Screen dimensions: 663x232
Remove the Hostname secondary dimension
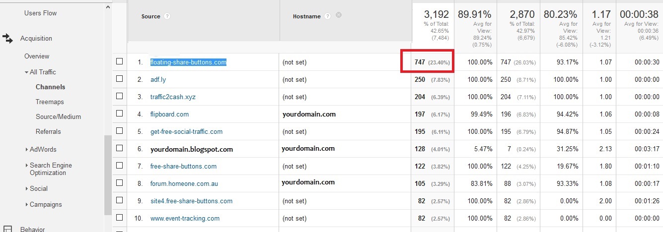point(339,15)
